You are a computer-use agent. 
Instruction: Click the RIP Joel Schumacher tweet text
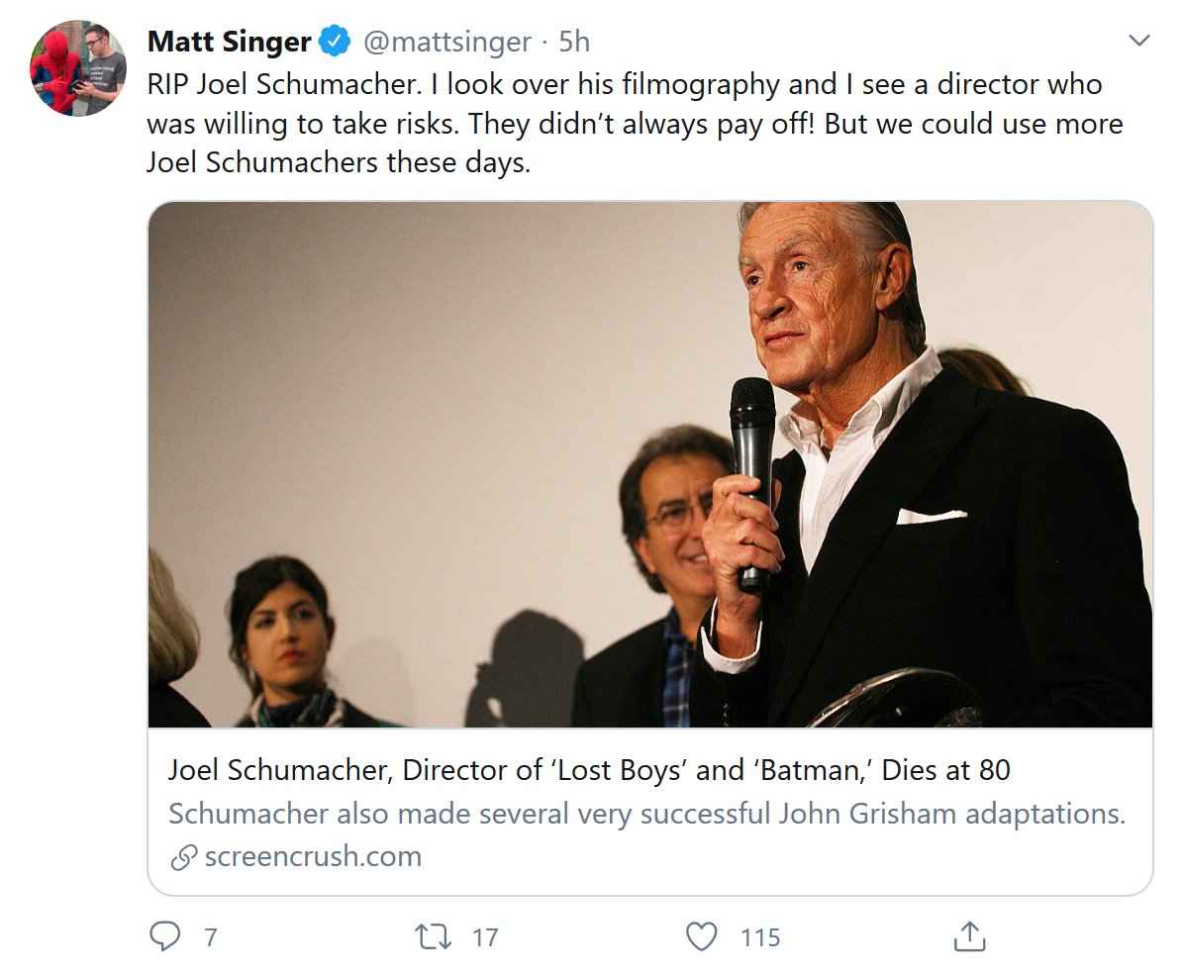point(634,123)
